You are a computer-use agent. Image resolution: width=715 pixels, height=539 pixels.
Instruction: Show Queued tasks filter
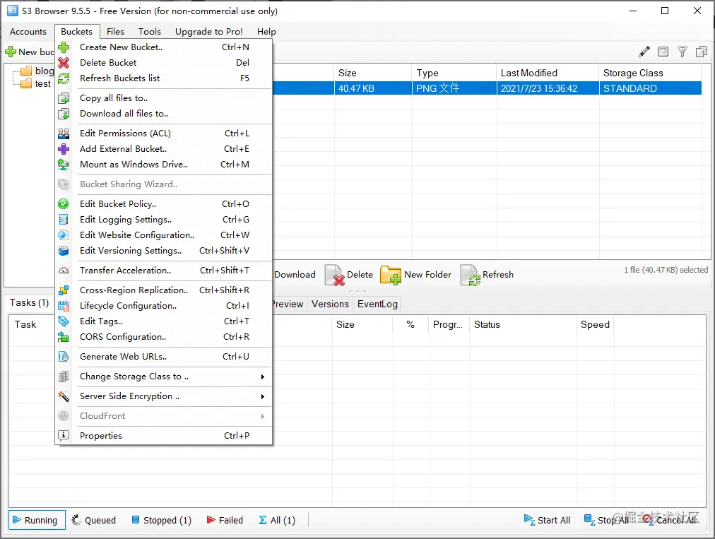[95, 521]
